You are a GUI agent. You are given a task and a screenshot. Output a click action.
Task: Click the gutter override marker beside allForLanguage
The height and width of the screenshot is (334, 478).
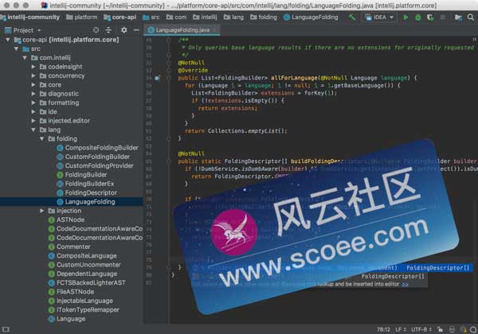coord(159,78)
